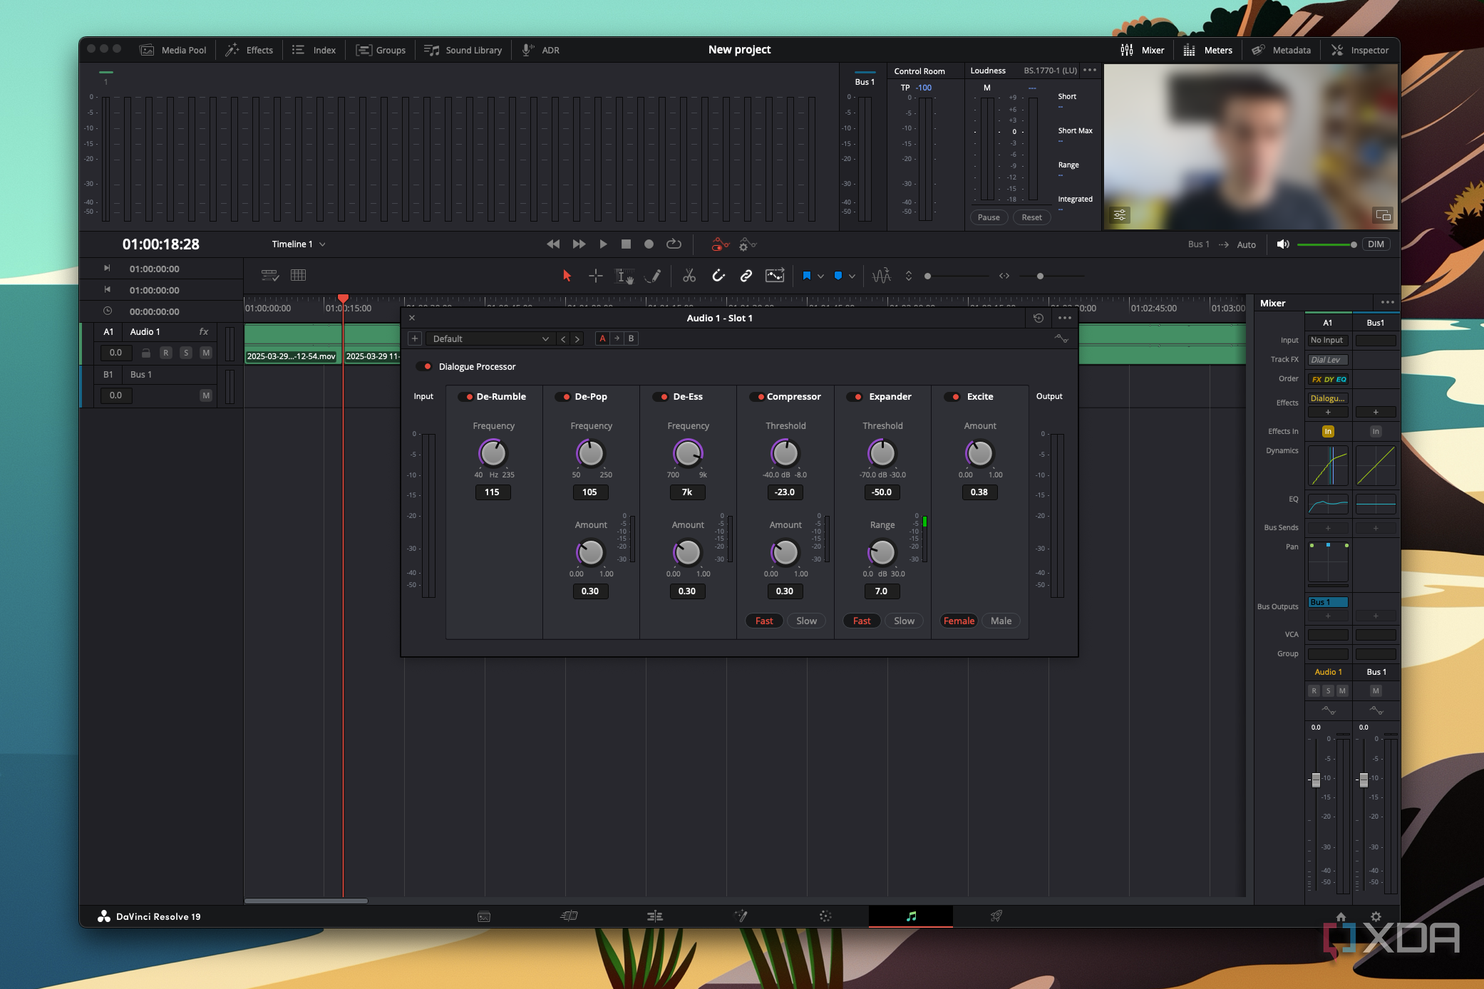Click the stop transport button
Image resolution: width=1484 pixels, height=989 pixels.
point(626,244)
